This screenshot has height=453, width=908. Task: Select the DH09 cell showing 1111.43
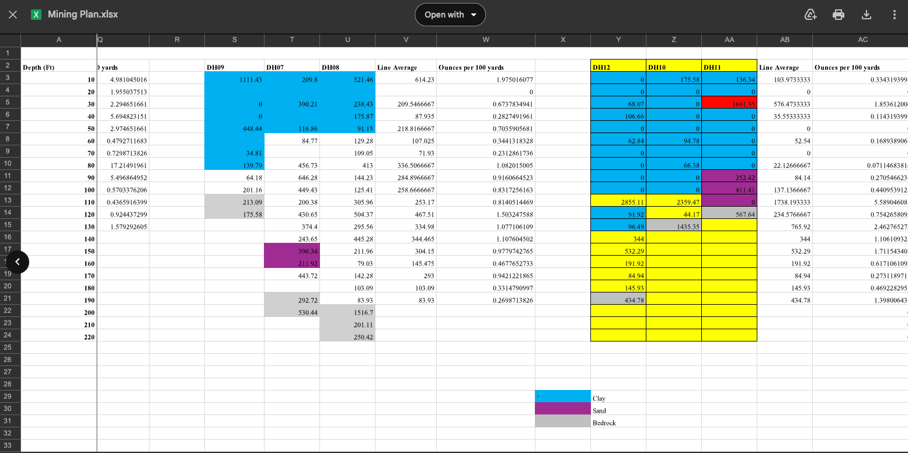(234, 79)
